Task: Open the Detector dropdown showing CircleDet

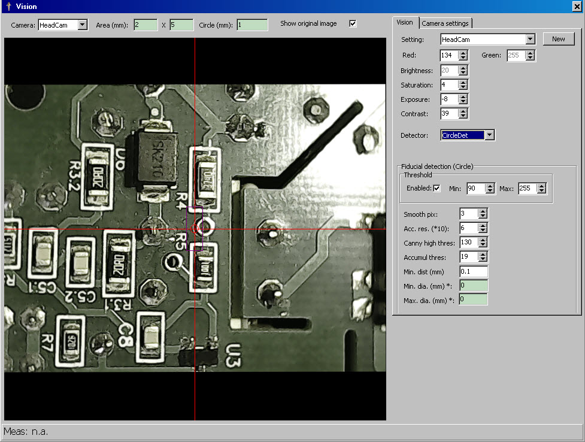Action: 490,135
